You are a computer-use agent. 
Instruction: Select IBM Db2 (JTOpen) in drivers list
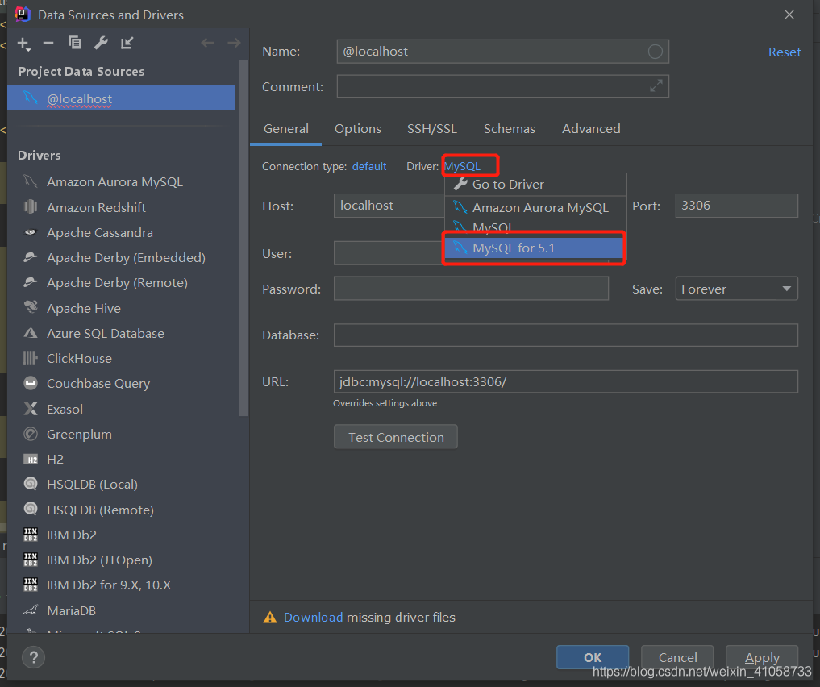(99, 560)
